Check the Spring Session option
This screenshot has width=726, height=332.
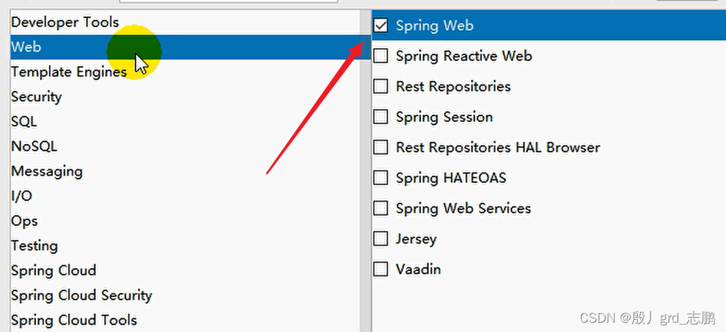pyautogui.click(x=381, y=117)
